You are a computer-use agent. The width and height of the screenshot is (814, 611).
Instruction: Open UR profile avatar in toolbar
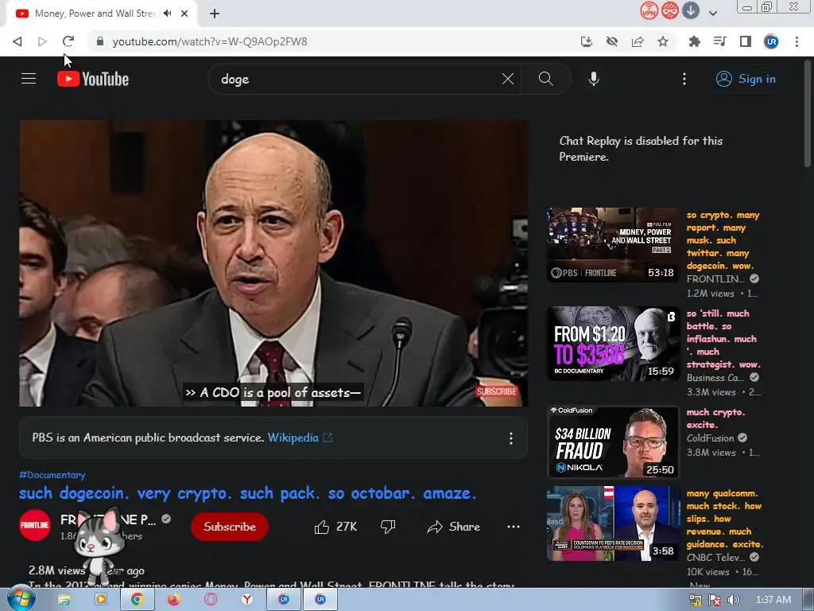771,41
